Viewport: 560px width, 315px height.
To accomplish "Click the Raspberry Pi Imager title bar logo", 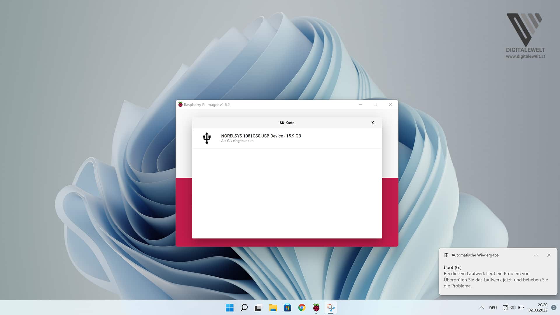I will tap(181, 104).
